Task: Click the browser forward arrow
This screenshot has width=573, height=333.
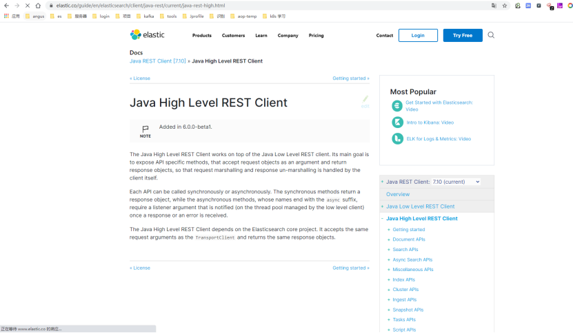Action: point(17,6)
